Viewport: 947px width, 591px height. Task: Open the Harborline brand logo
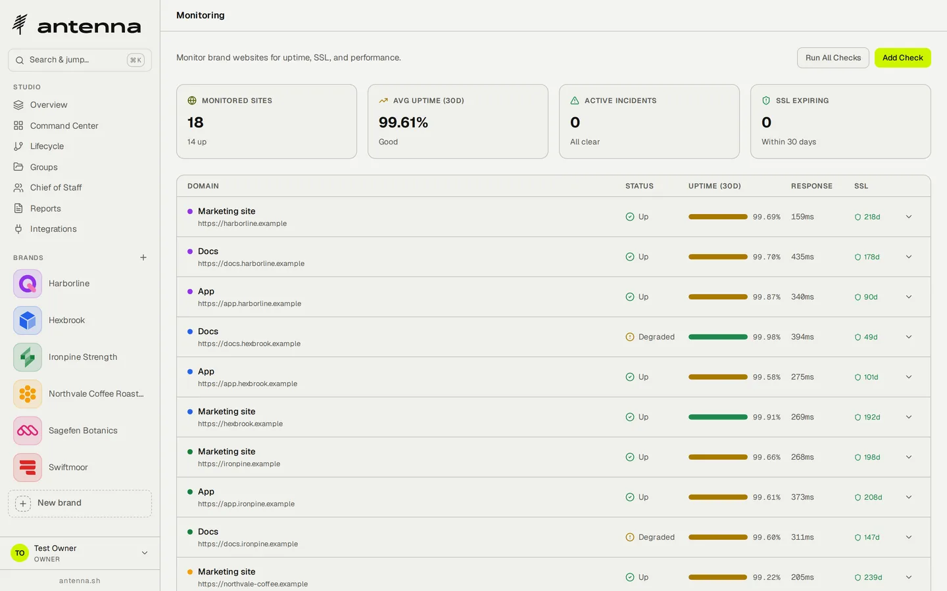coord(28,284)
